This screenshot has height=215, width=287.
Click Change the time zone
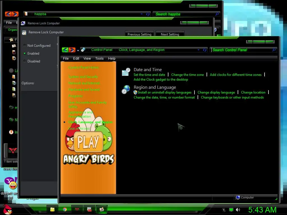[188, 74]
